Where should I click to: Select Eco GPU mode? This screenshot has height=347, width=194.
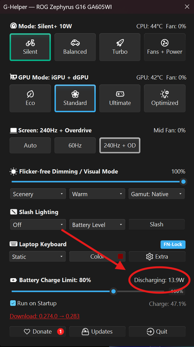coord(30,99)
